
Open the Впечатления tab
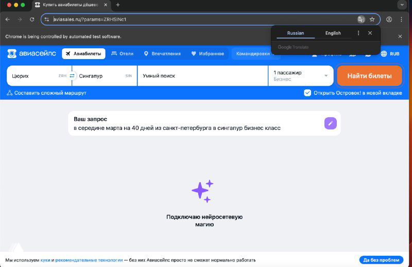[162, 54]
